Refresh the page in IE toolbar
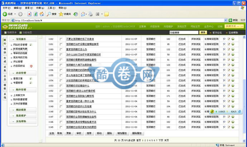This screenshot has width=247, height=147. tap(35, 14)
